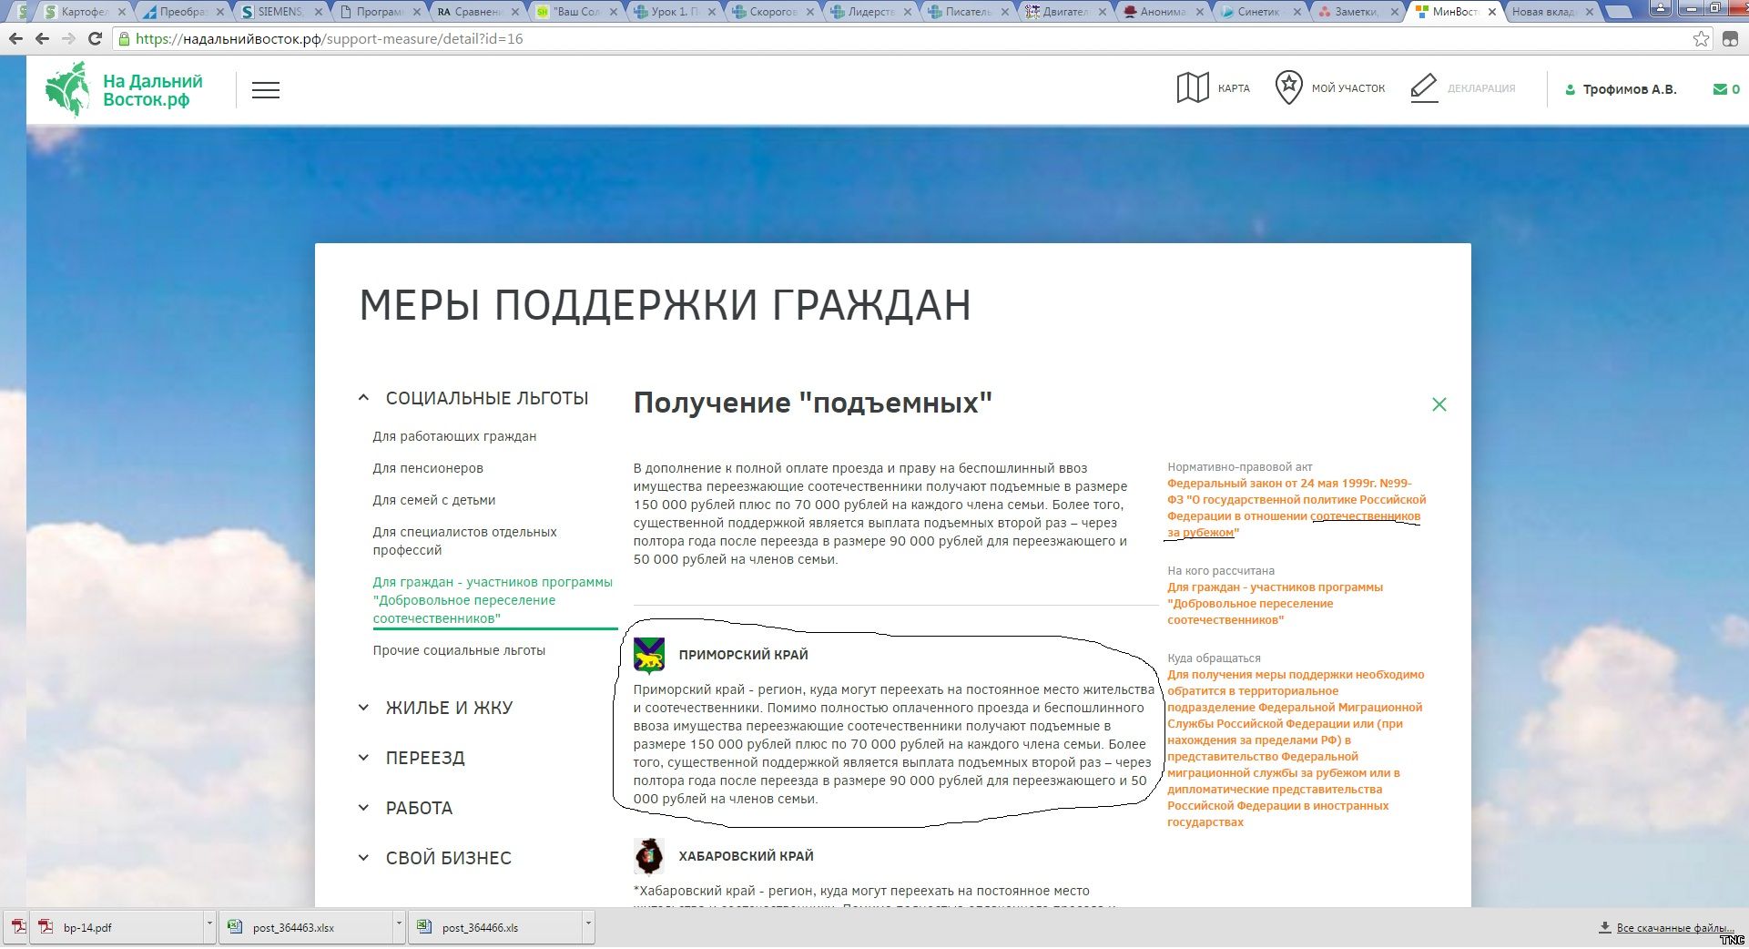Switch to the Урок 1 browser tab
The image size is (1749, 949).
675,12
